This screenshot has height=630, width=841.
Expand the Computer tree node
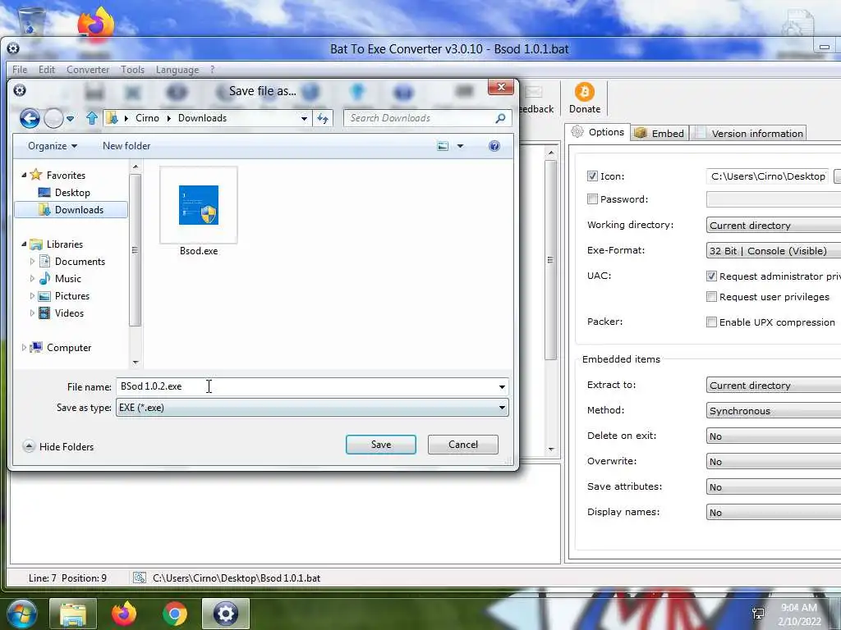[24, 348]
